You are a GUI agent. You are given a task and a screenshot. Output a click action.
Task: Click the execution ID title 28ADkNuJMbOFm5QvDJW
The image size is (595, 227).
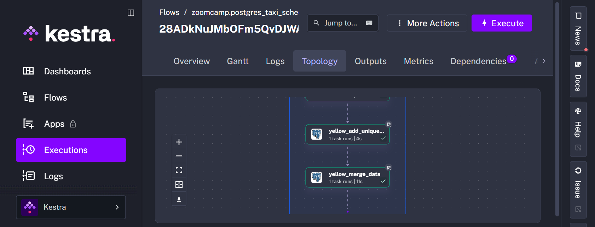pyautogui.click(x=229, y=29)
